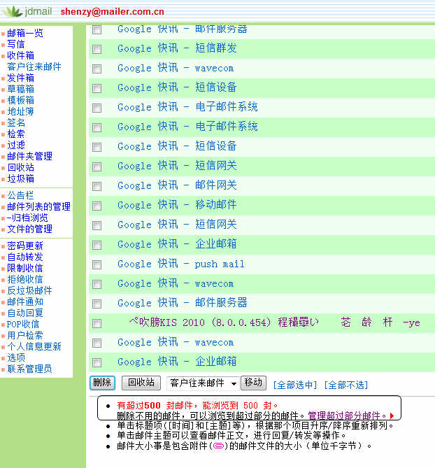435x468 pixels.
Task: Open the Google 快讯 - 短信群发 email
Action: [177, 48]
